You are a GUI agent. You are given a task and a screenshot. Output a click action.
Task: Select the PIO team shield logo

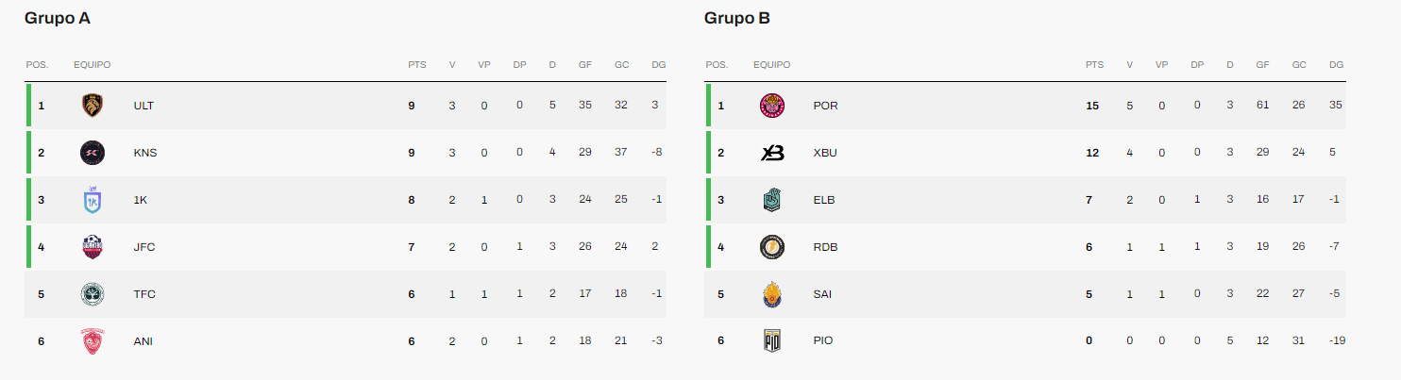coord(771,341)
